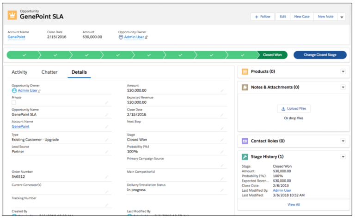
Task: Toggle the Private checkbox
Action: 14,103
